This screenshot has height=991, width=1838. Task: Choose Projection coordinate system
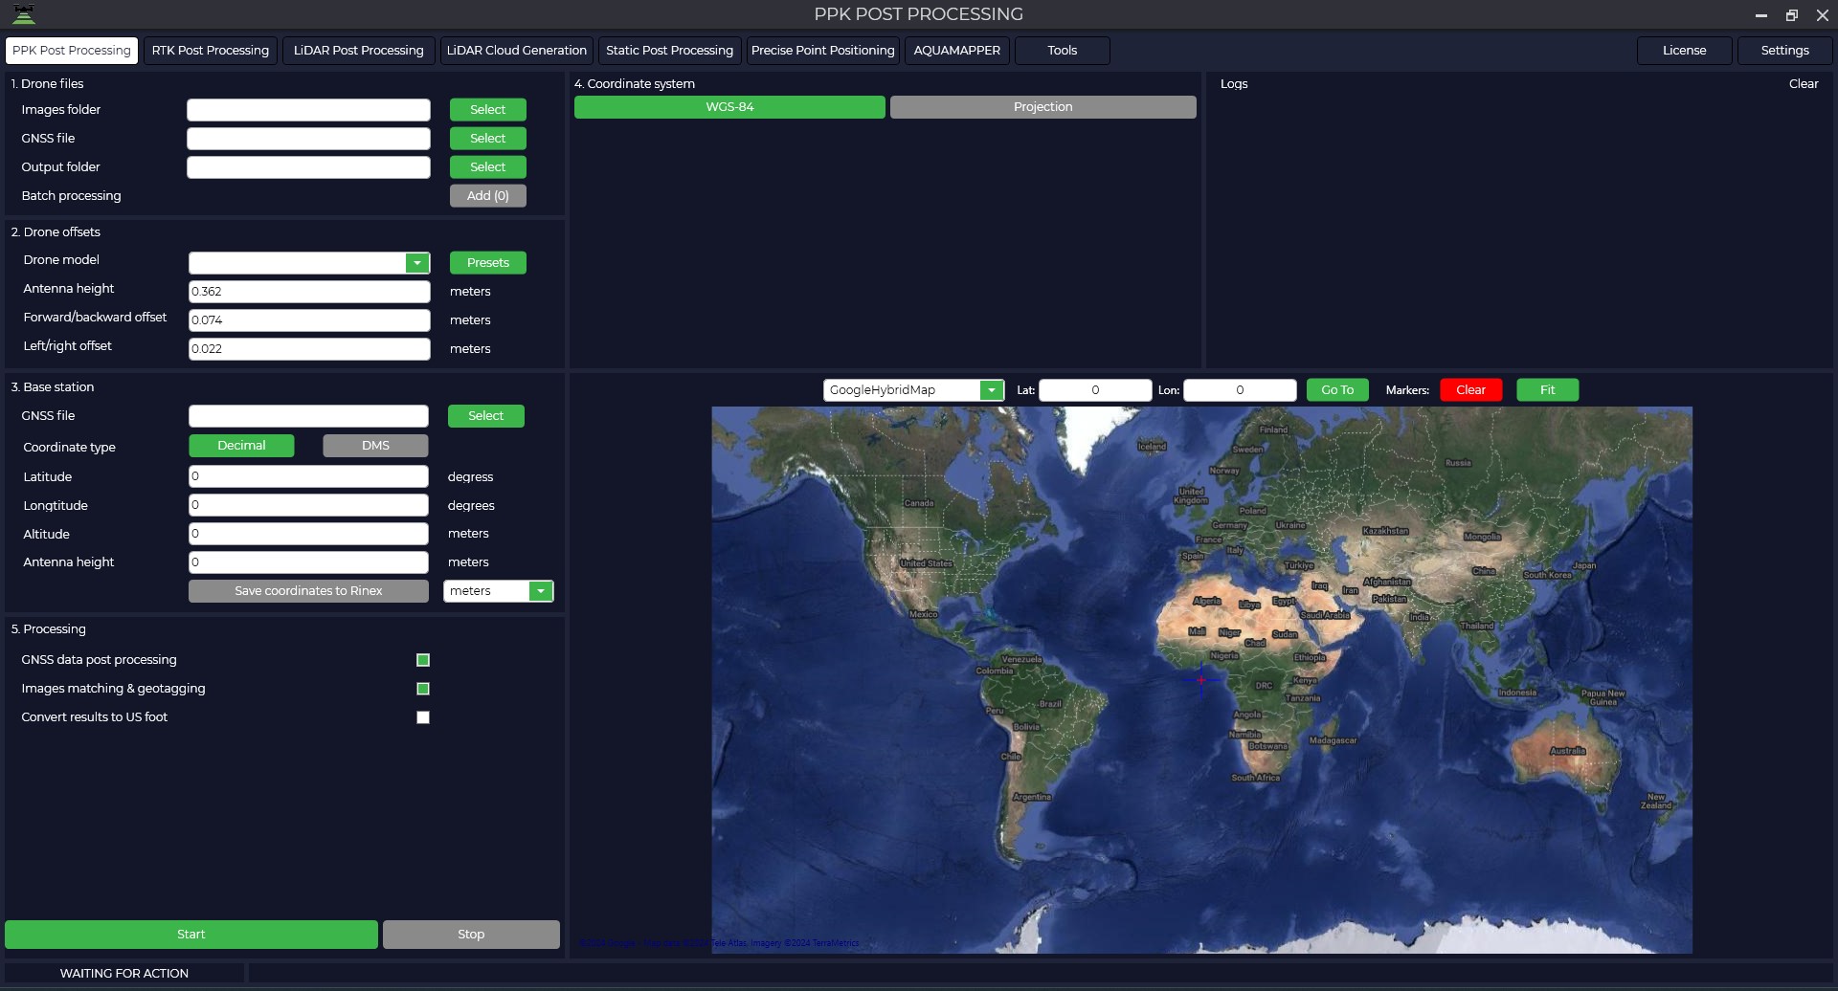pyautogui.click(x=1043, y=107)
